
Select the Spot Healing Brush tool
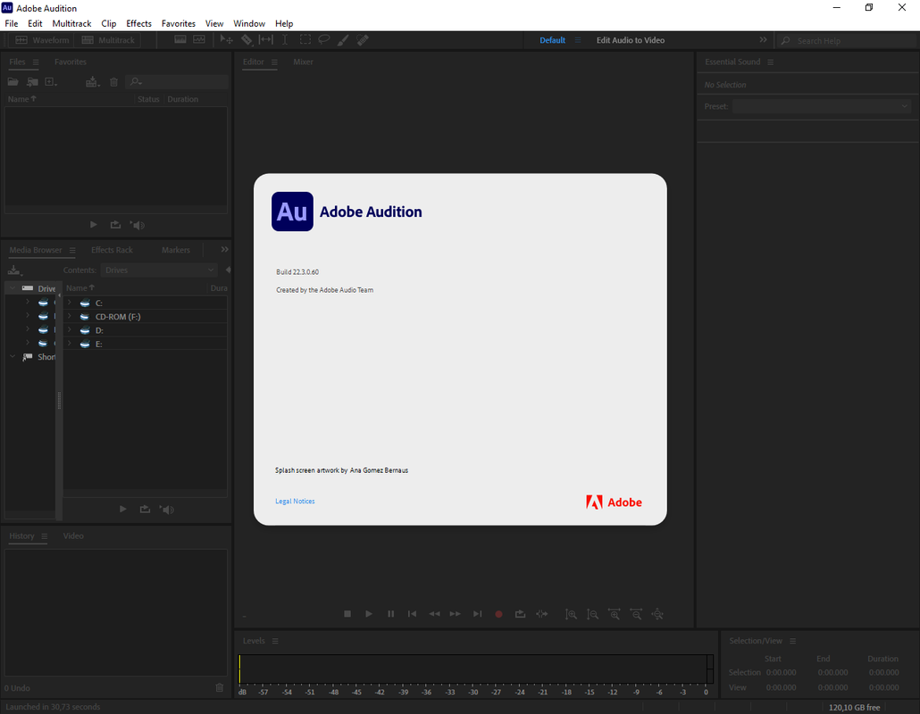pos(363,40)
